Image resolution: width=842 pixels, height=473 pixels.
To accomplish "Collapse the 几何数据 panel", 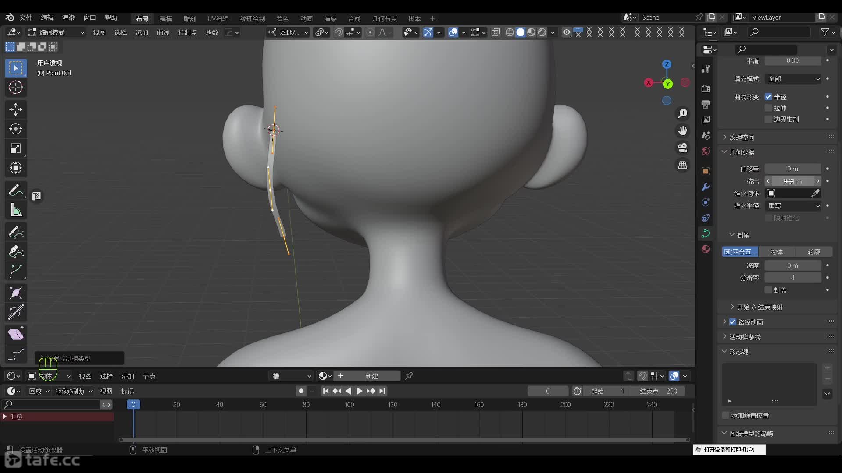I will tap(742, 152).
